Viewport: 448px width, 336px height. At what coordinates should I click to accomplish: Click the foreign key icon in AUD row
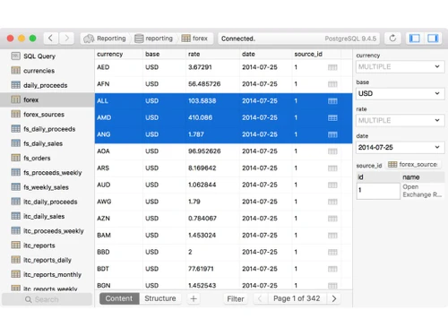[332, 185]
